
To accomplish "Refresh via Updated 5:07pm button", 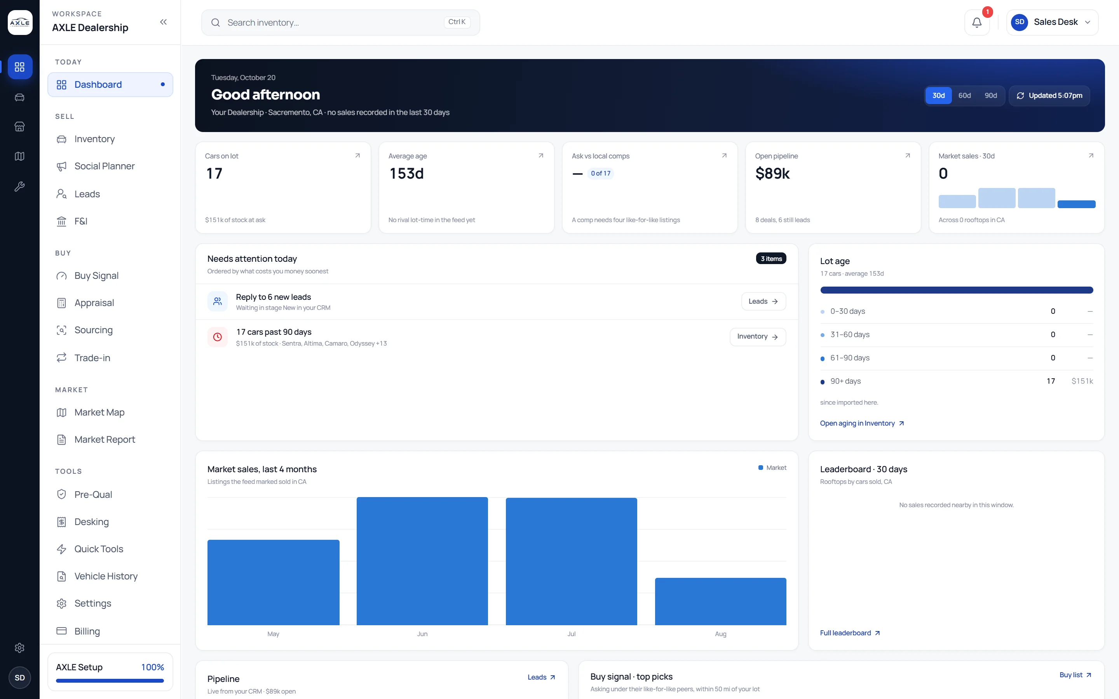I will pos(1049,96).
